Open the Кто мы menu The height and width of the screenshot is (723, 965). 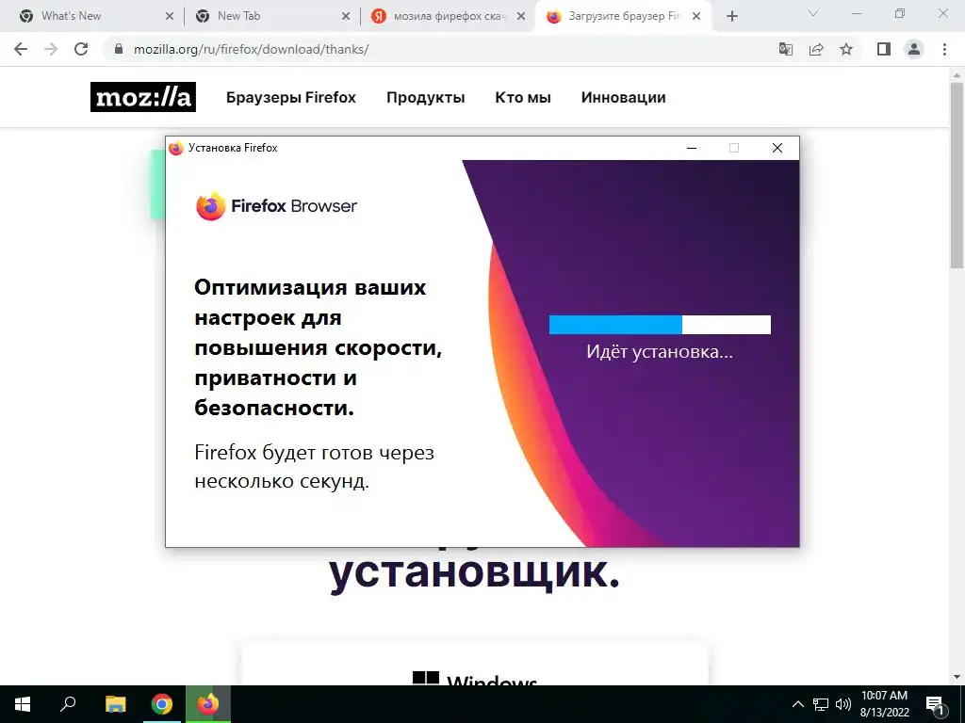click(522, 97)
